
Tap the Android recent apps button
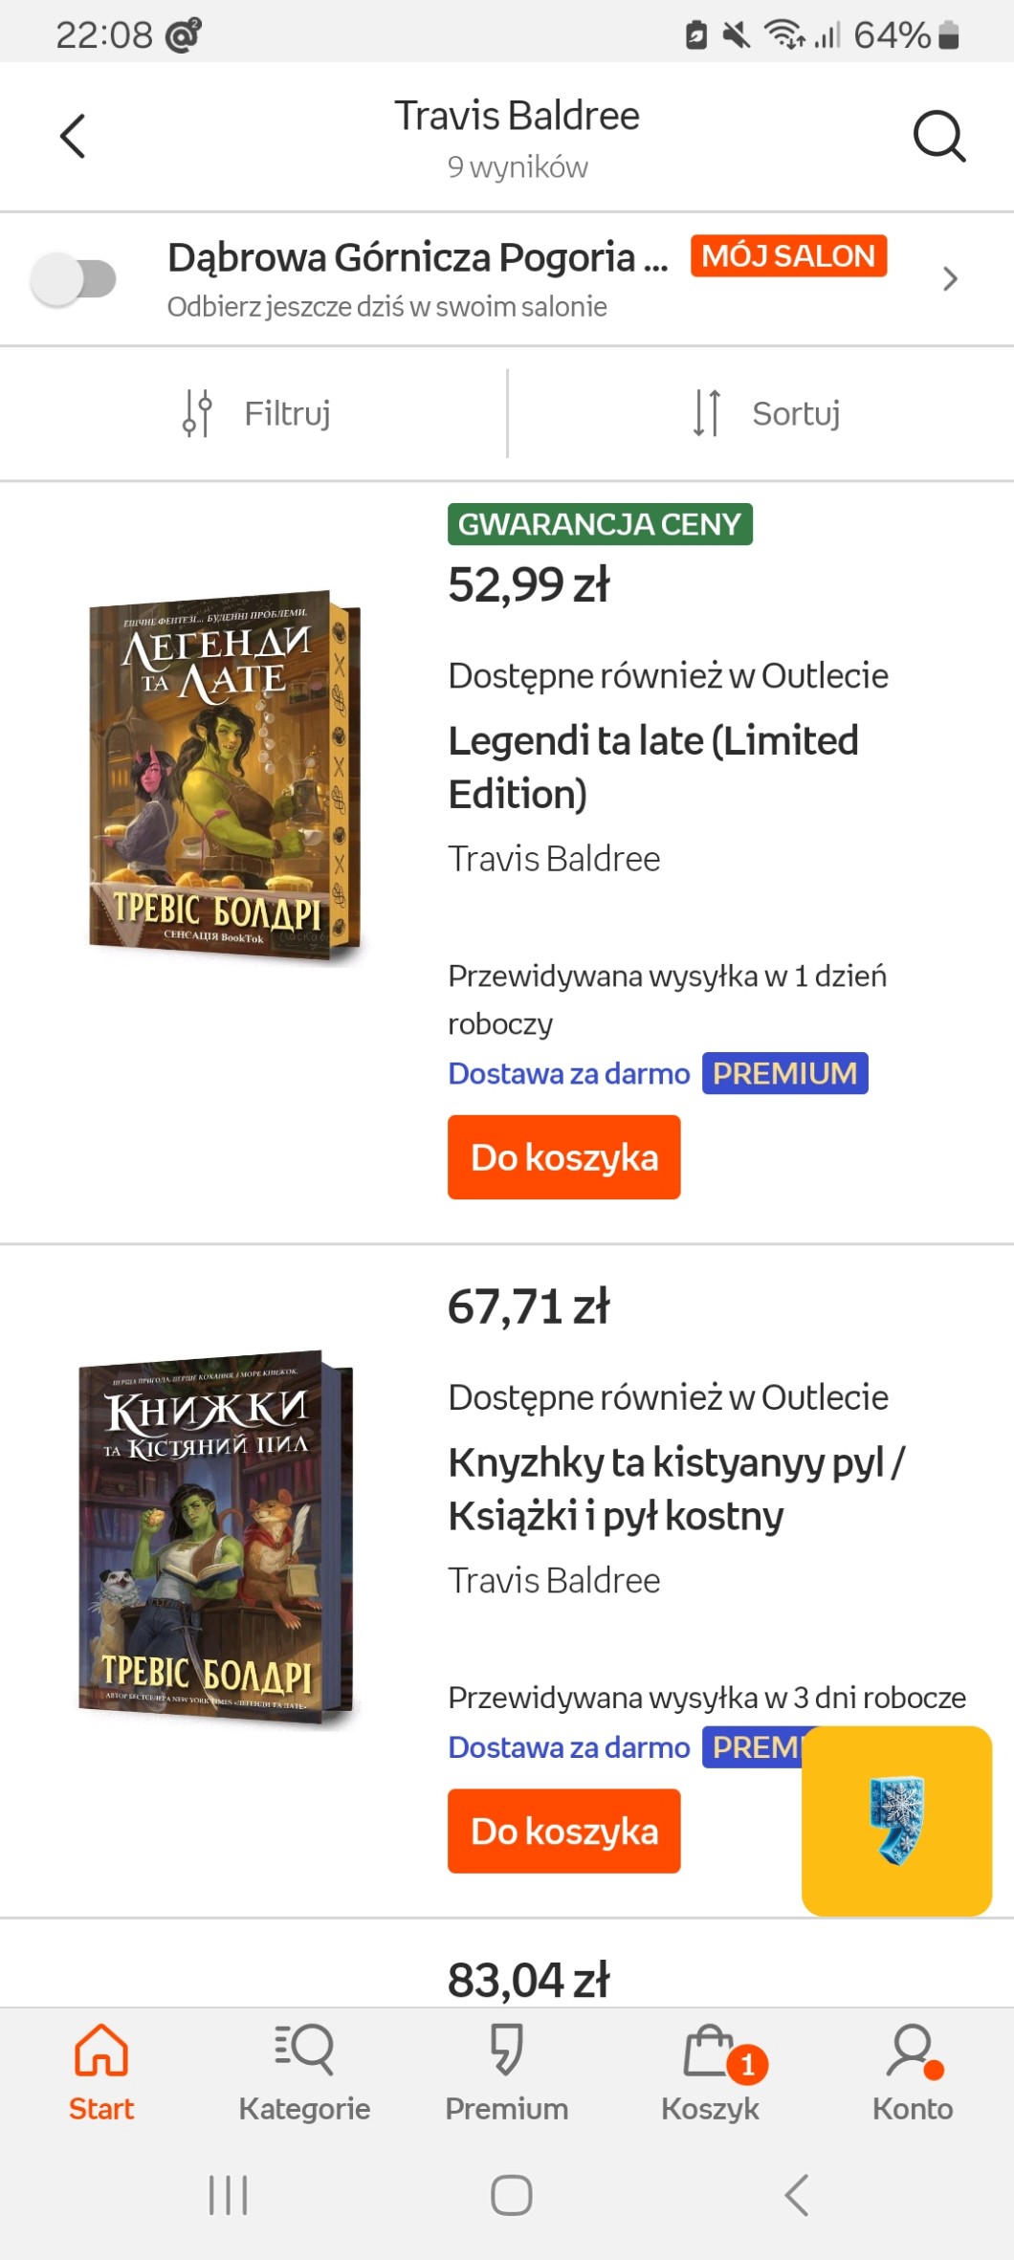pyautogui.click(x=228, y=2194)
